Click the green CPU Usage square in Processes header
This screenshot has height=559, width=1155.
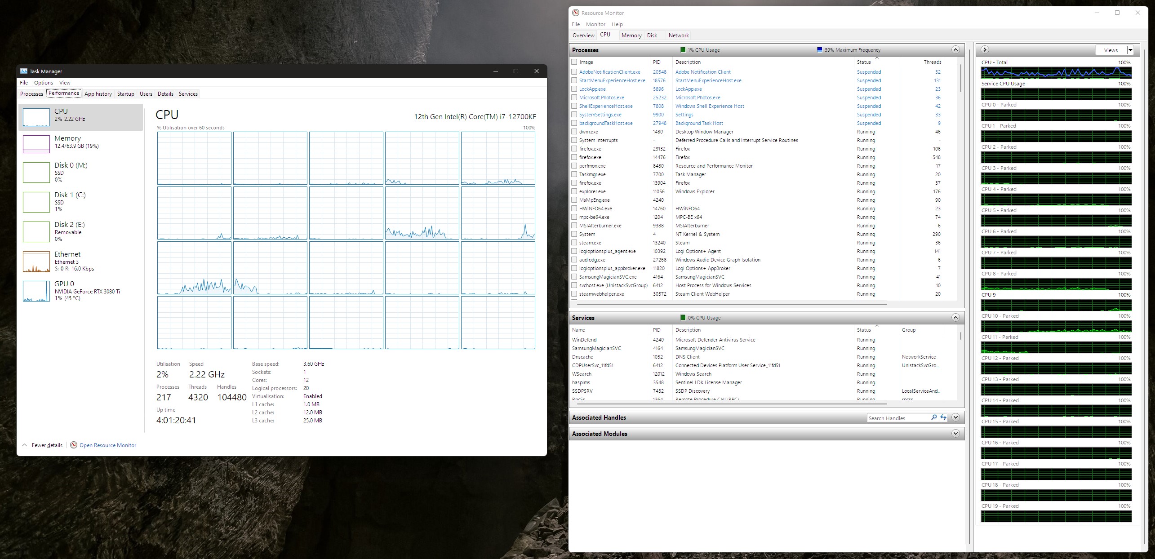click(683, 50)
